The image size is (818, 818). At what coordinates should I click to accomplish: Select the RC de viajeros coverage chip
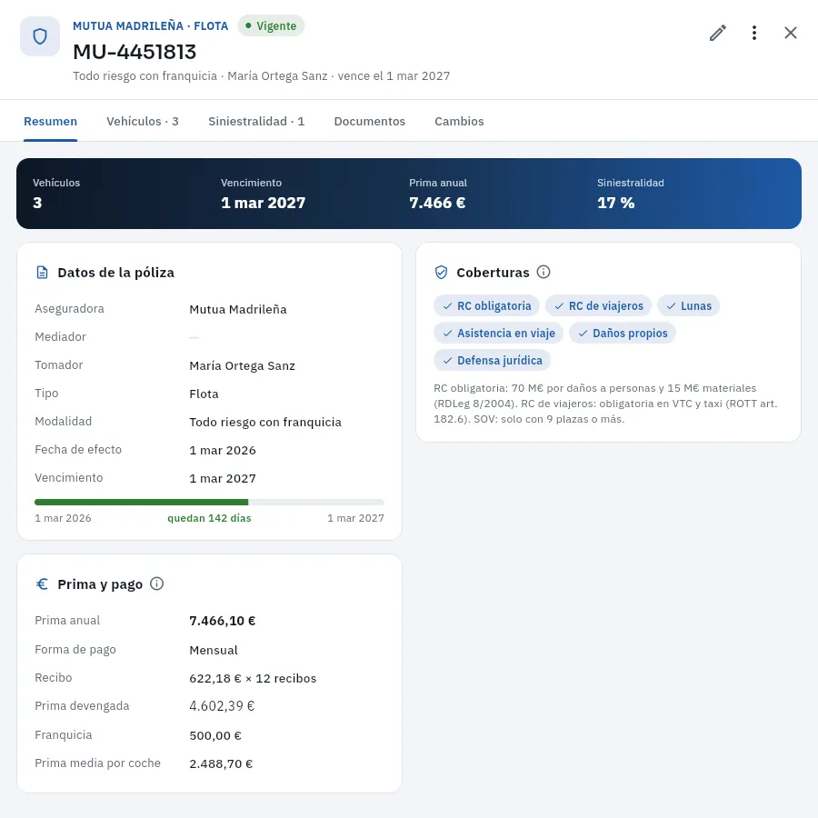coord(598,305)
